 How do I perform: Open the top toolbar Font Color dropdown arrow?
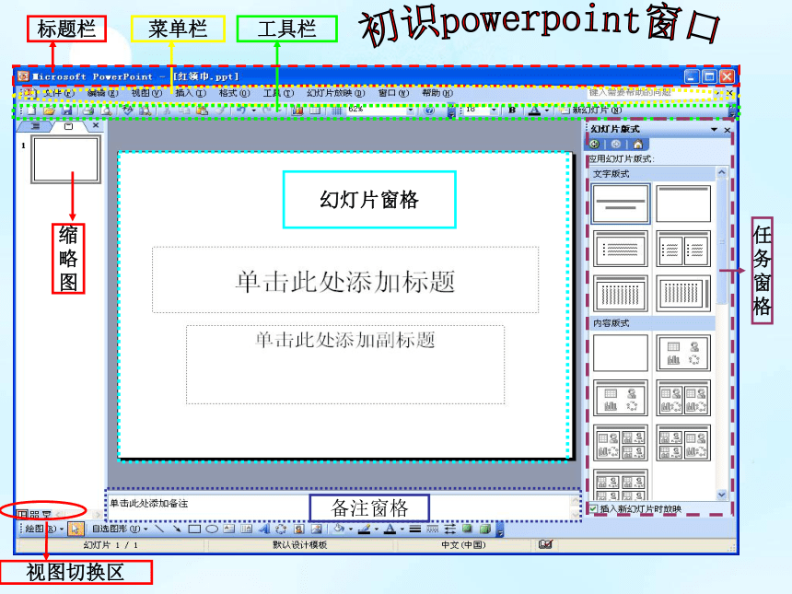[x=546, y=111]
